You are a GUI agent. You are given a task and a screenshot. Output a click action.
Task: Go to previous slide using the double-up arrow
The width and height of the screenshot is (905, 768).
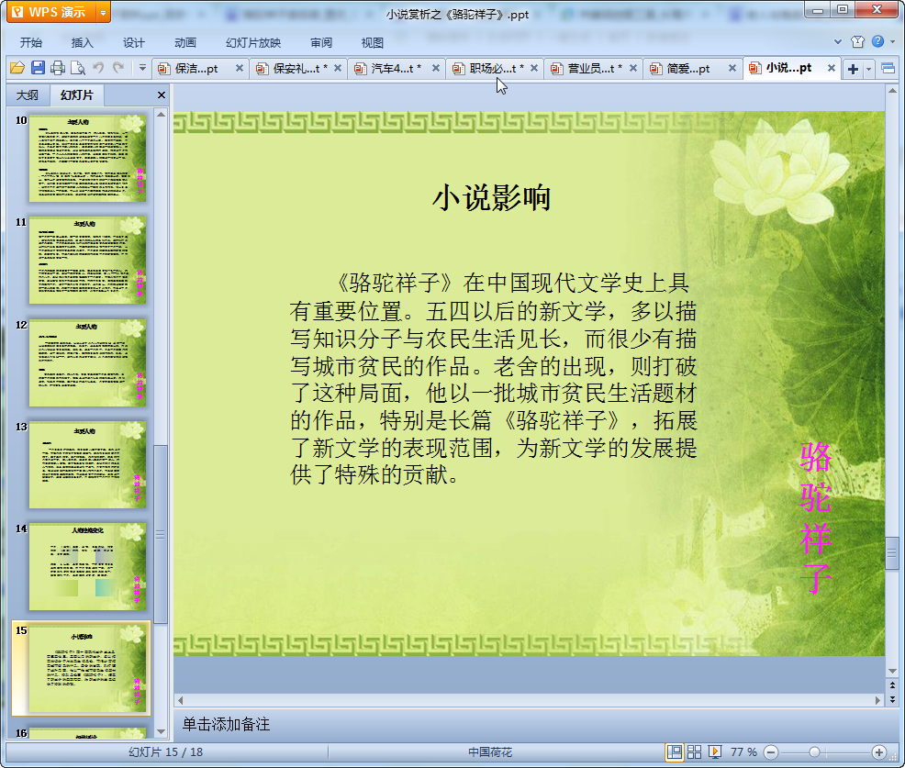(x=892, y=685)
